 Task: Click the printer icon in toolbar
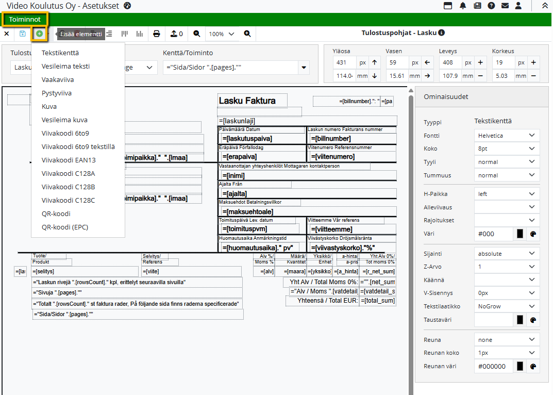click(157, 34)
